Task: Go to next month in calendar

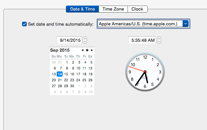Action: click(x=92, y=50)
